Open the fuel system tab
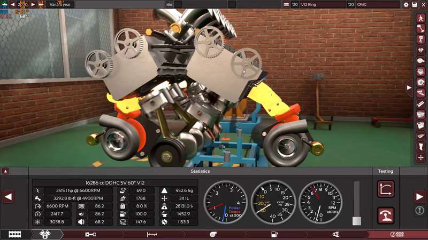428x240 pixels. [275, 235]
